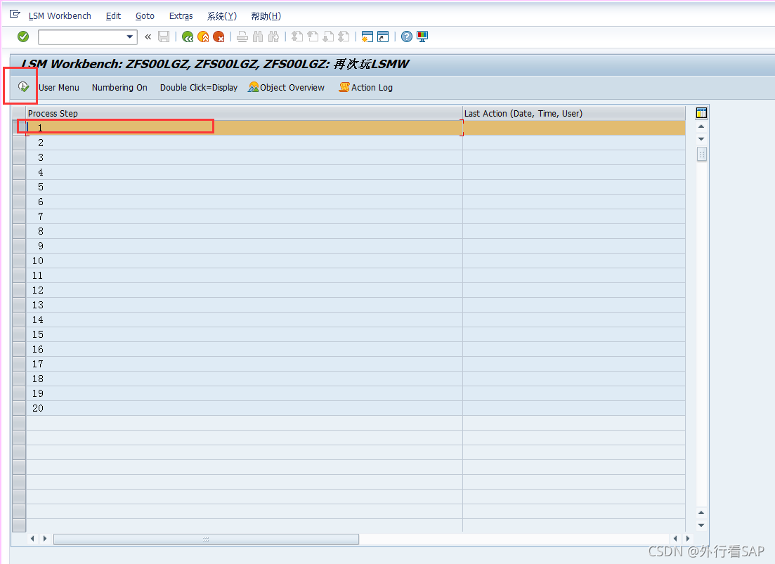Viewport: 775px width, 564px height.
Task: Click the Save diskette icon
Action: click(x=164, y=37)
